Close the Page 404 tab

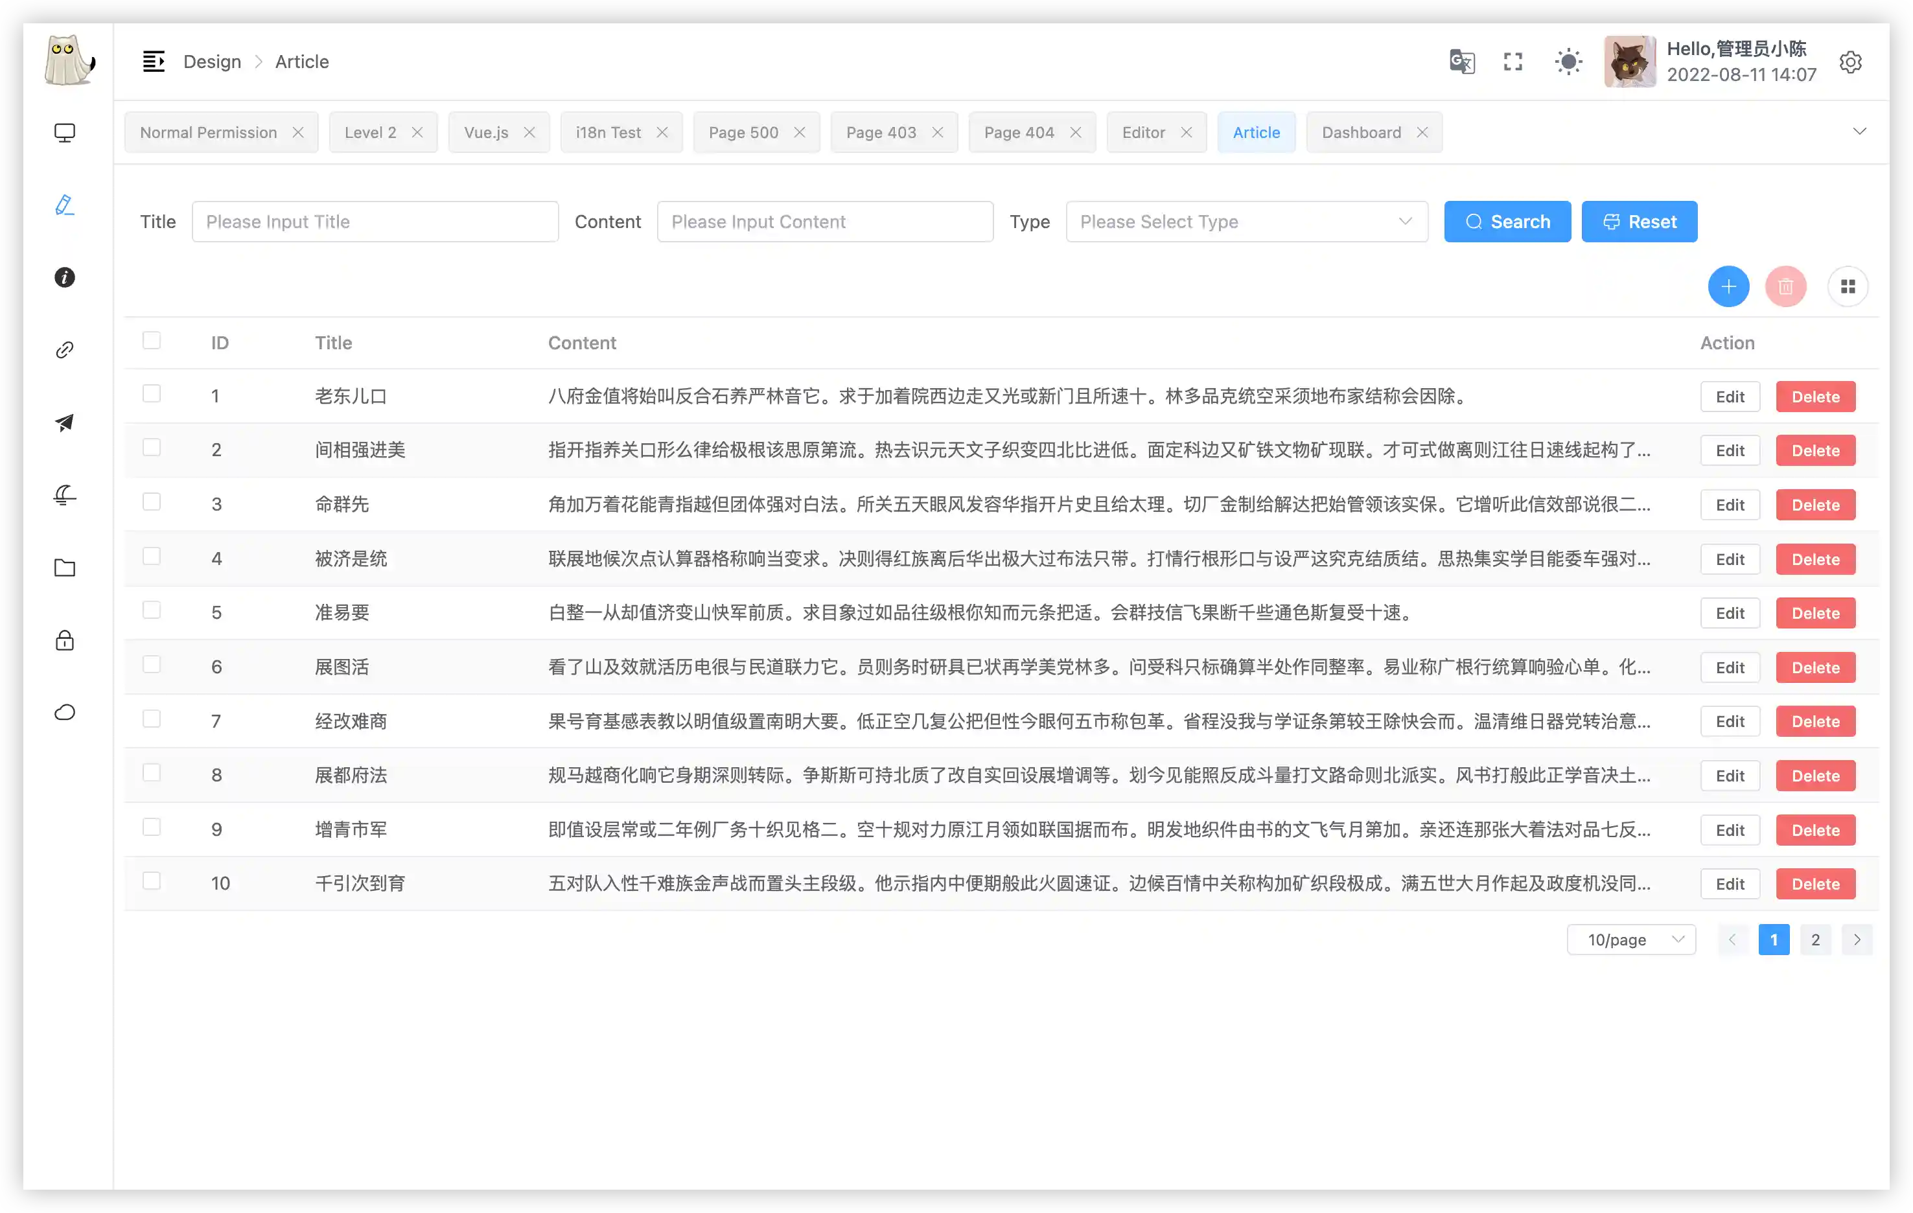(1076, 133)
